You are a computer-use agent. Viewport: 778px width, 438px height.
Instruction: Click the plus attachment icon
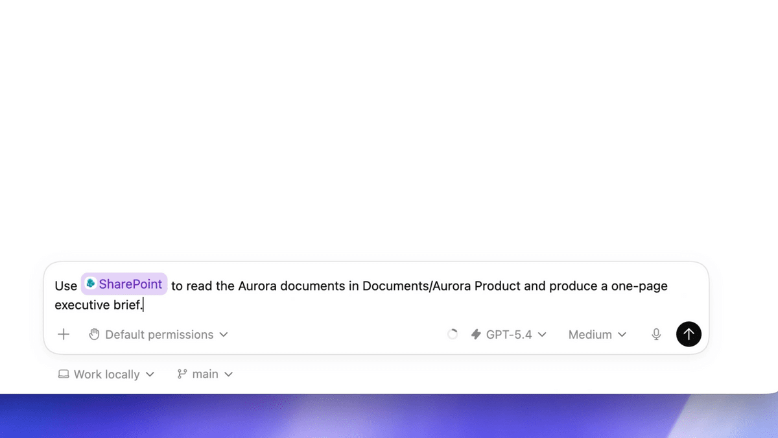(x=64, y=334)
